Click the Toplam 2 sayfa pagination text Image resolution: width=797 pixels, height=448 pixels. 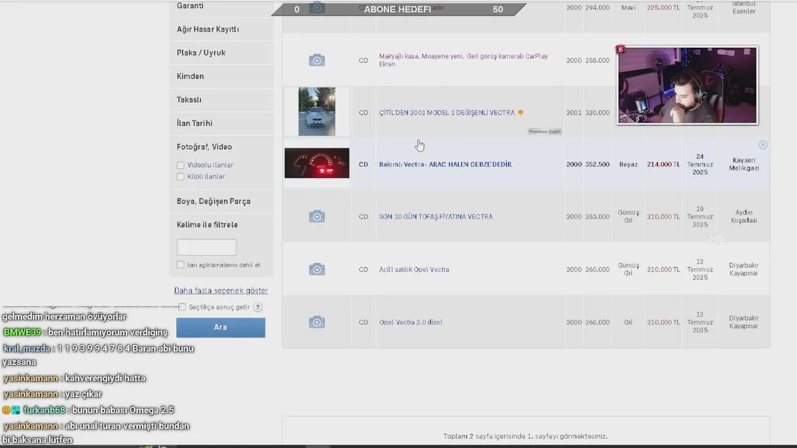point(526,436)
